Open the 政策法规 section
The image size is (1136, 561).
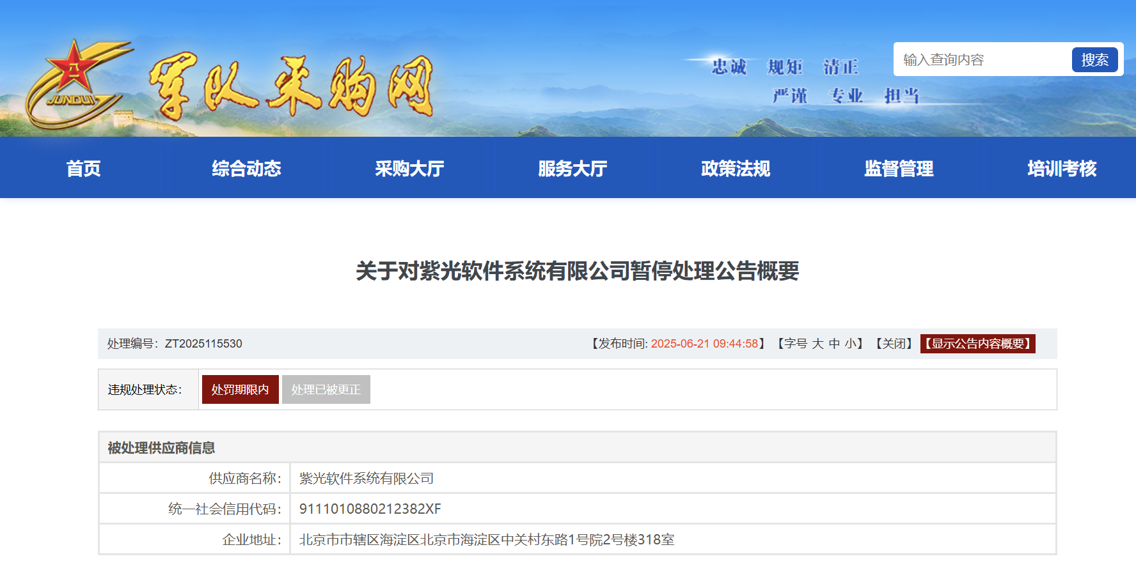pos(736,169)
